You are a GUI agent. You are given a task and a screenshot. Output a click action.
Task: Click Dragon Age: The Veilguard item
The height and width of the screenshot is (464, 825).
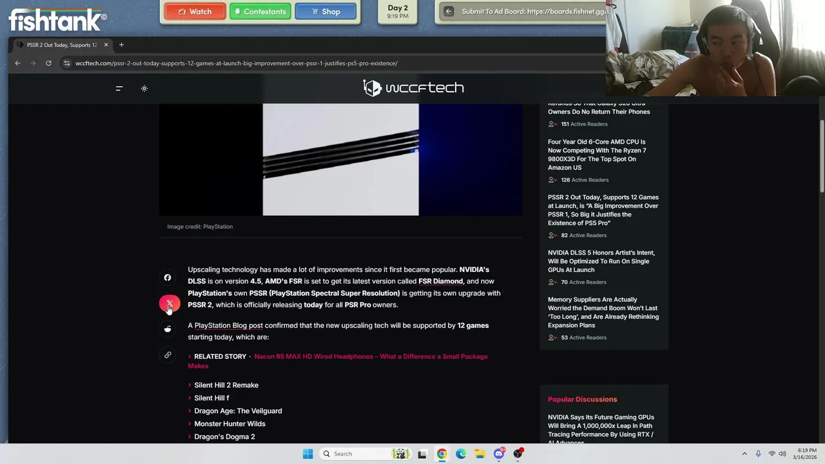pyautogui.click(x=238, y=411)
